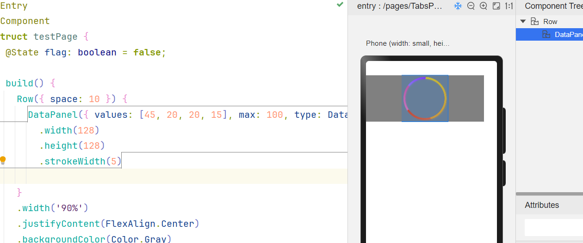Reset preview zoom with 1:1 button
The image size is (583, 243).
[x=509, y=6]
